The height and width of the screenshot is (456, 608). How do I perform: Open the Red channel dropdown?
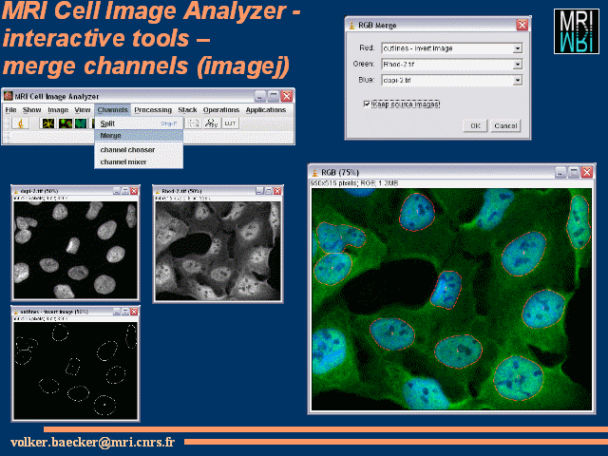(x=518, y=48)
